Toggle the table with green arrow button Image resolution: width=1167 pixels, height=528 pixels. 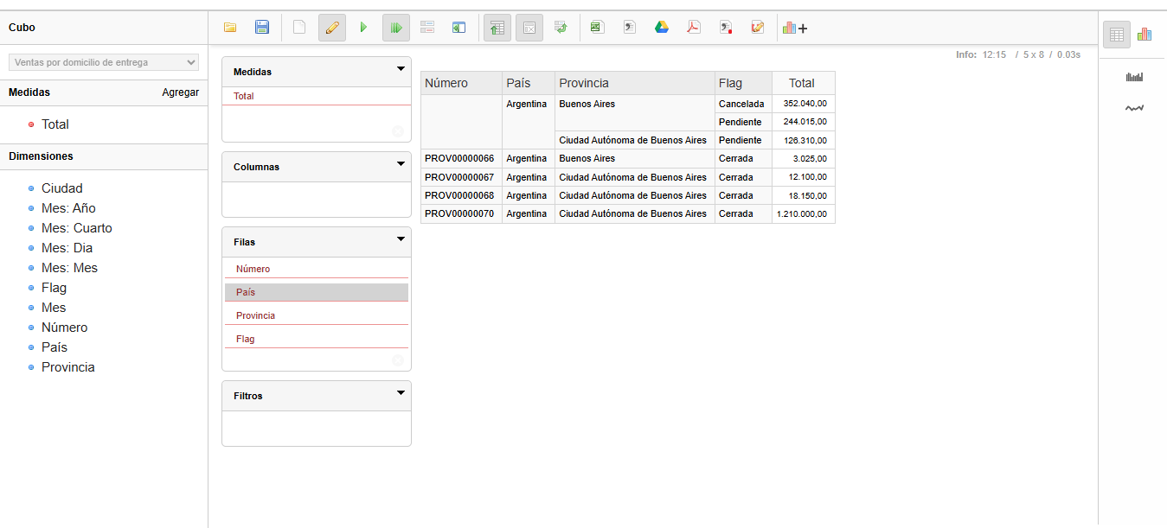pos(497,28)
